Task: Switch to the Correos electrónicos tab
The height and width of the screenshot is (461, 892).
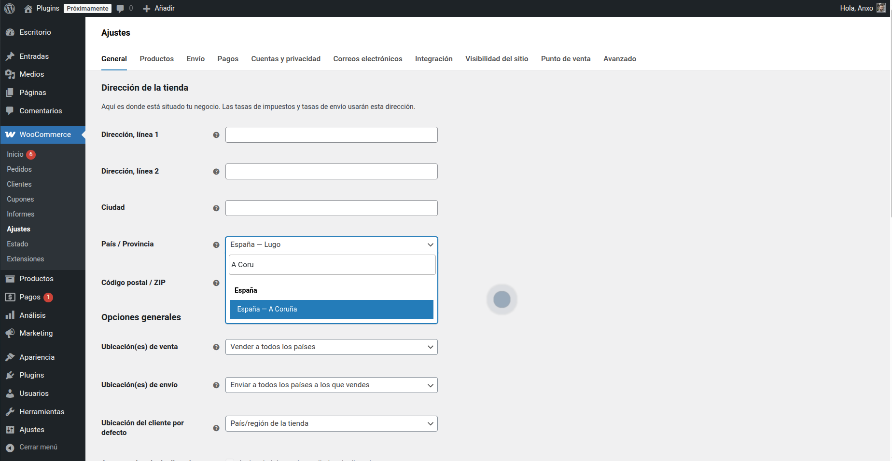Action: [x=367, y=58]
